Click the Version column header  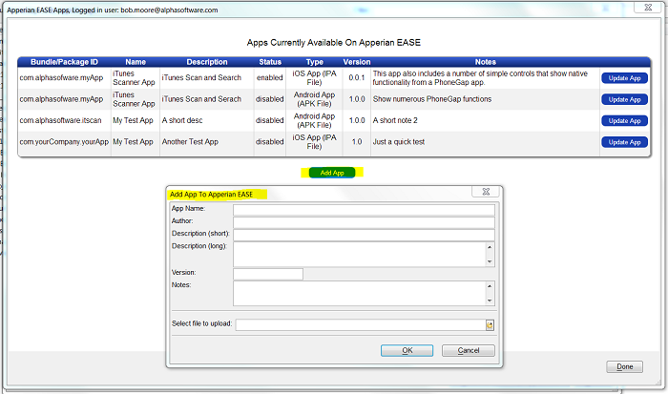coord(357,62)
